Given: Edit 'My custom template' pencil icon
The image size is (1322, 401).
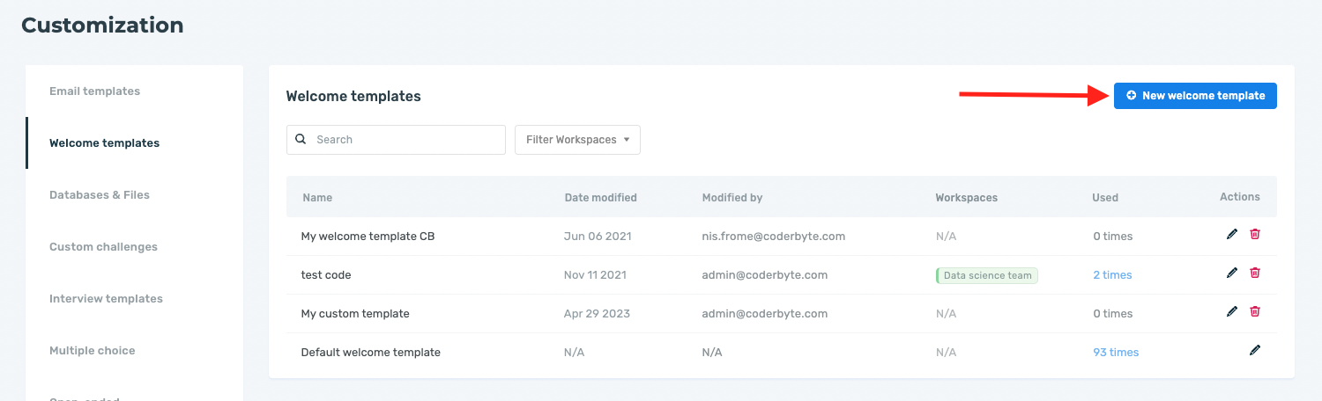Looking at the screenshot, I should tap(1232, 311).
